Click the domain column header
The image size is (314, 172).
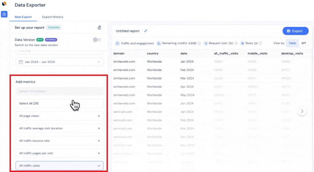point(119,53)
